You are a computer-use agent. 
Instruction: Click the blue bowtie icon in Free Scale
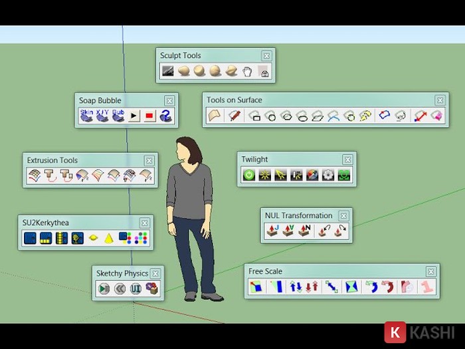[x=351, y=287]
